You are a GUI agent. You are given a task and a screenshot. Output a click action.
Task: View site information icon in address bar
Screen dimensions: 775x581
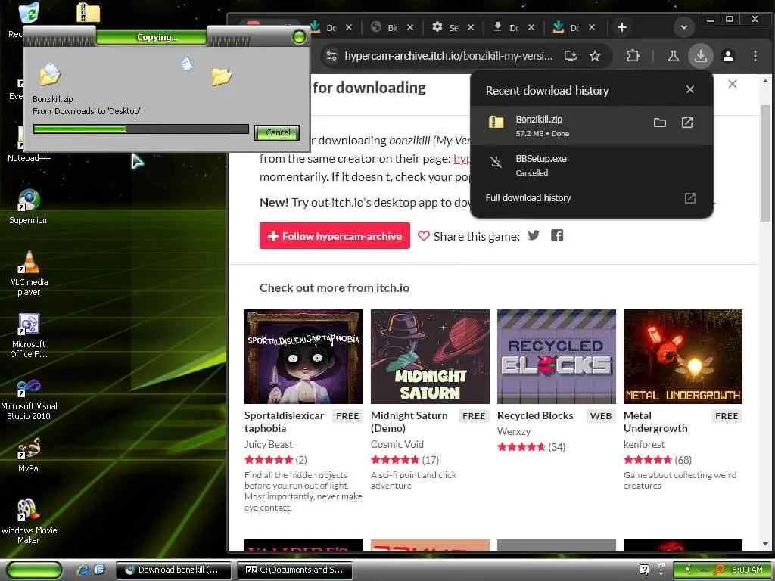click(x=331, y=56)
